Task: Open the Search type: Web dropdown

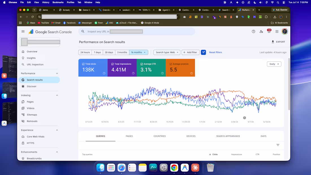Action: (x=167, y=52)
